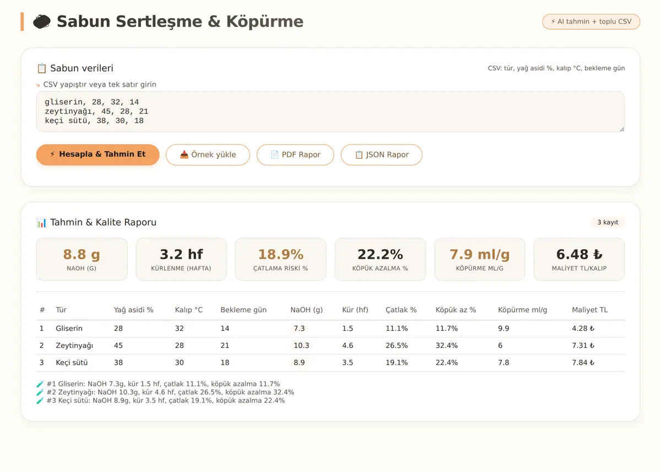The height and width of the screenshot is (472, 661).
Task: Click the textarea resize handle corner
Action: (621, 129)
